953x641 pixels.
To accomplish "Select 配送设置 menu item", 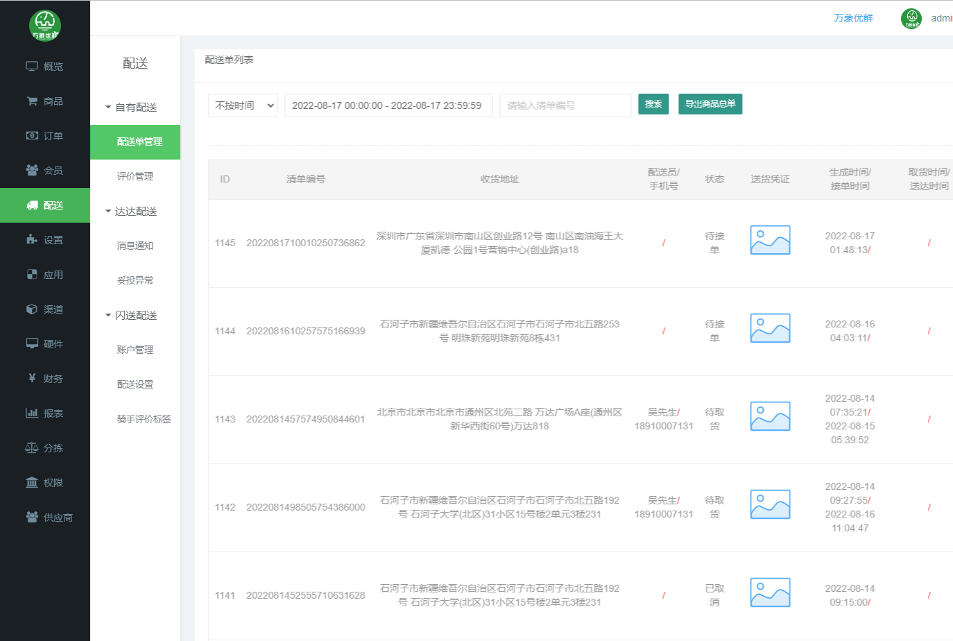I will pos(135,384).
